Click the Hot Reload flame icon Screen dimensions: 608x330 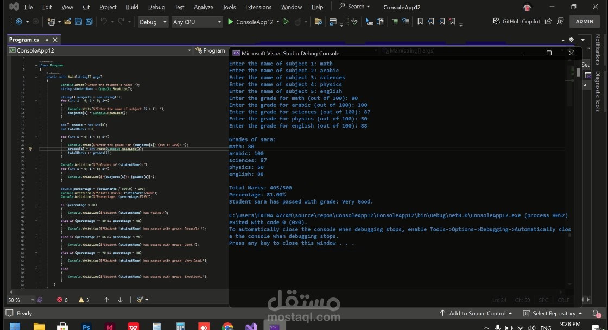coord(298,22)
